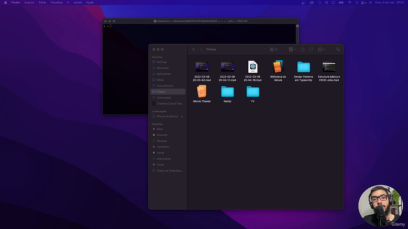Open the Editar menu
Image resolution: width=408 pixels, height=229 pixels.
[43, 3]
